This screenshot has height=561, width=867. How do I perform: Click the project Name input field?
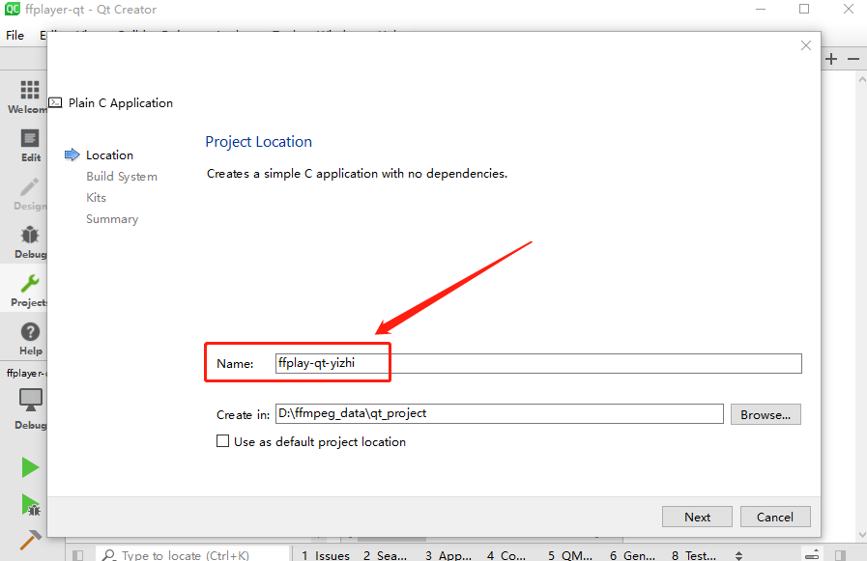538,363
